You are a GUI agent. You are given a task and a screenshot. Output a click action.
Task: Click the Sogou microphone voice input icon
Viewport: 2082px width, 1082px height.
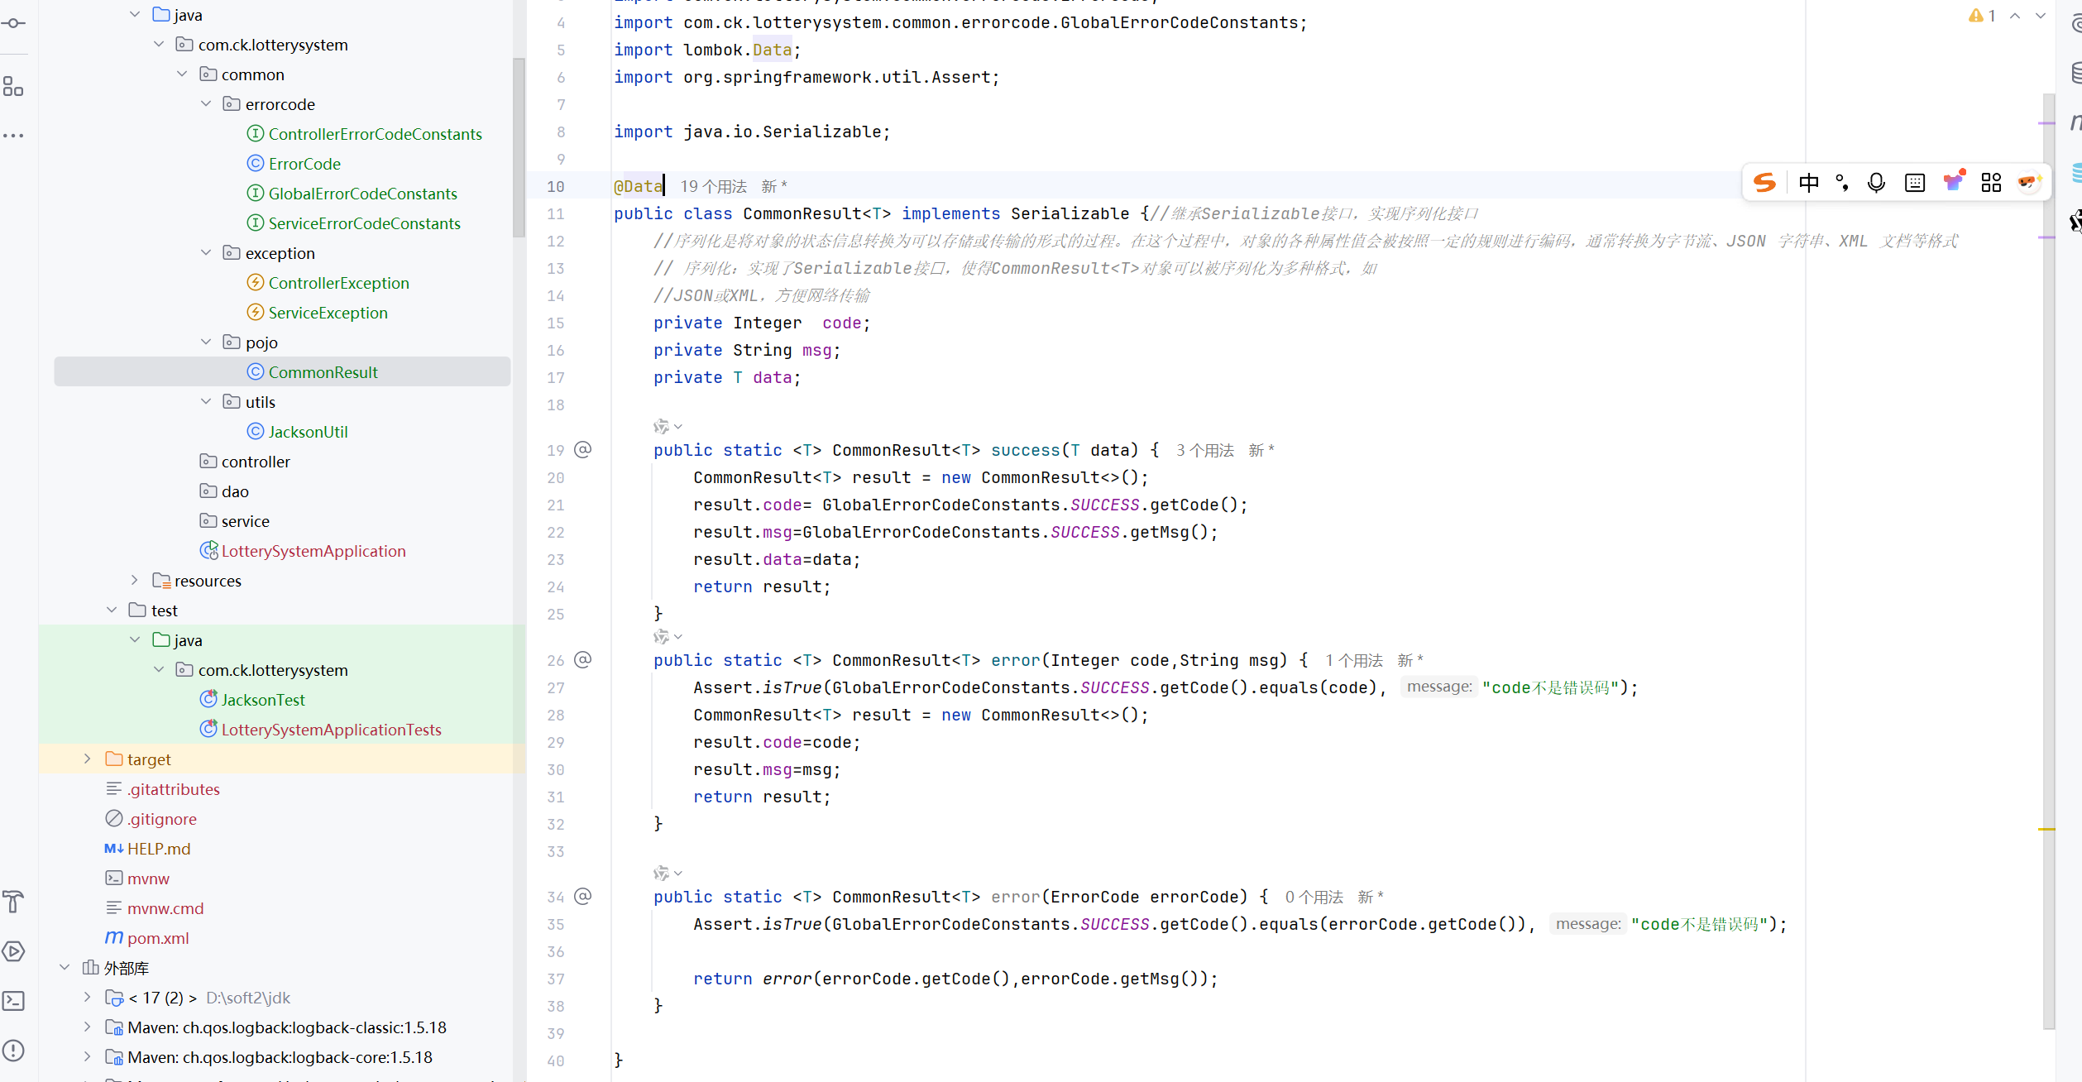1876,183
